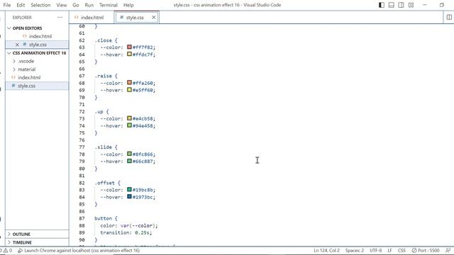454x255 pixels.
Task: Click color swatch for #ff7f82
Action: point(129,47)
